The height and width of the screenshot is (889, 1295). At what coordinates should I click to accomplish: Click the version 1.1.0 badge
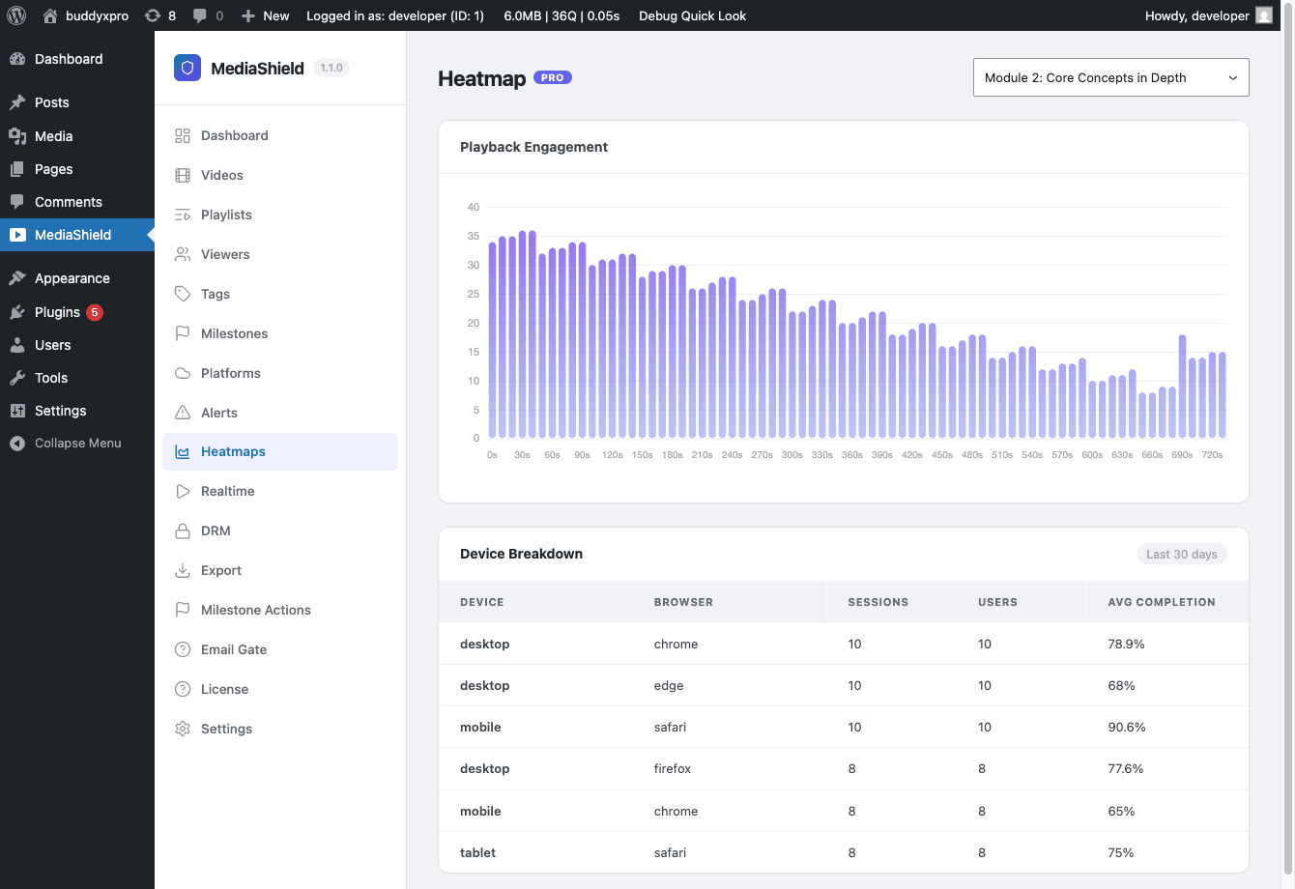tap(331, 68)
